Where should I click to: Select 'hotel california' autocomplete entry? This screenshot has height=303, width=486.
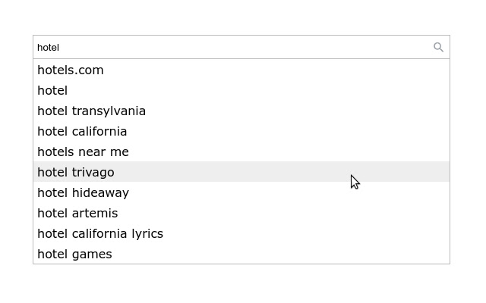(82, 131)
